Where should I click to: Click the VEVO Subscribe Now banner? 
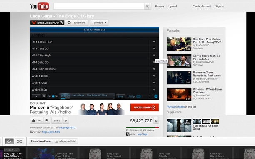tap(47, 23)
